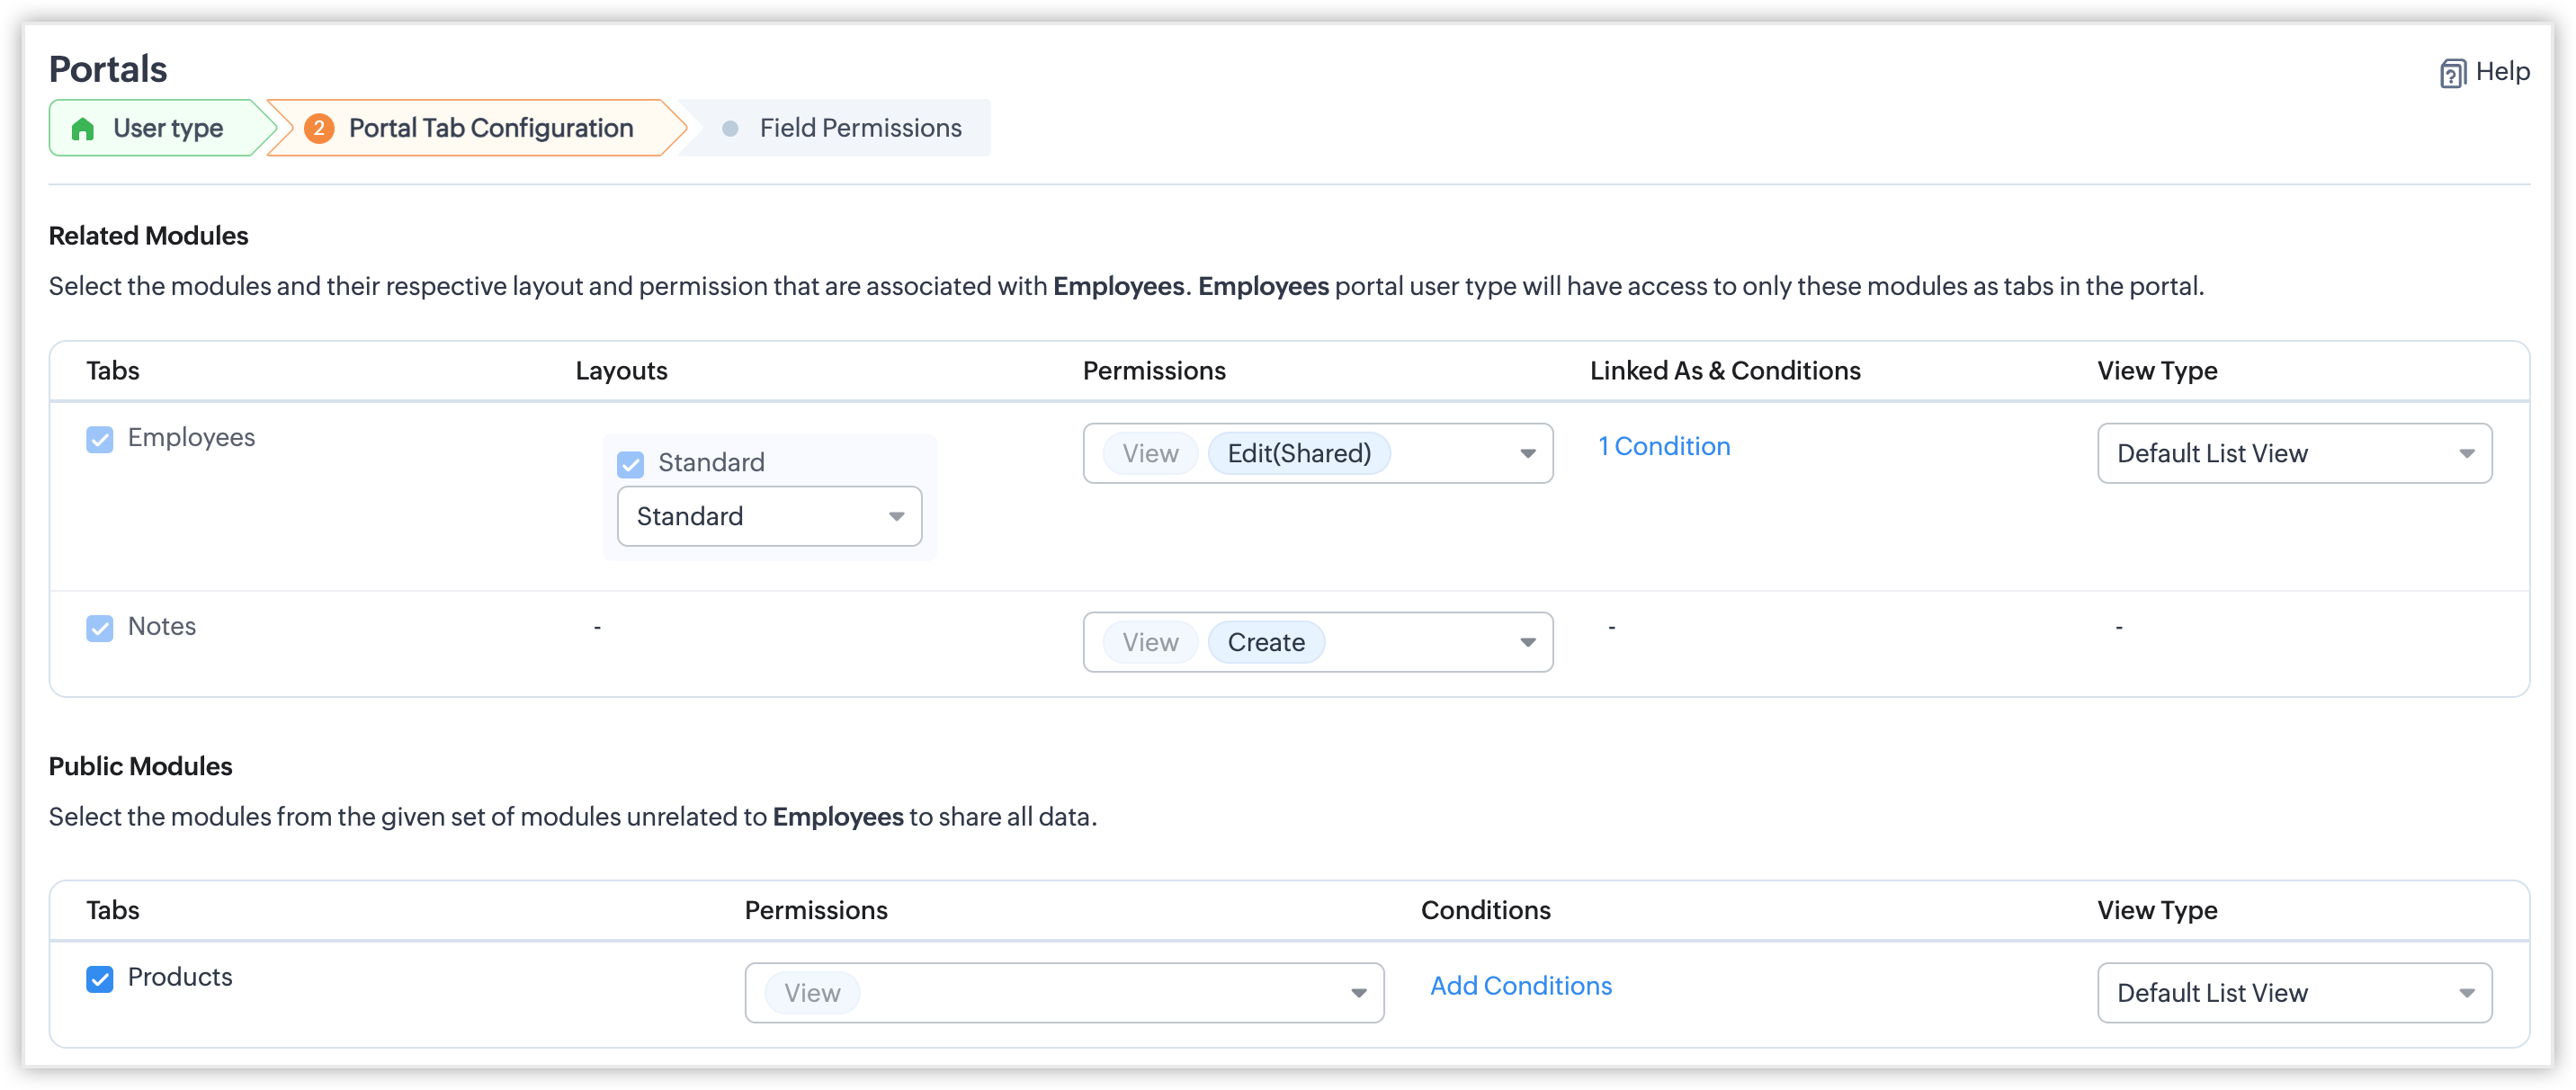Toggle the Notes module checkbox

tap(100, 628)
